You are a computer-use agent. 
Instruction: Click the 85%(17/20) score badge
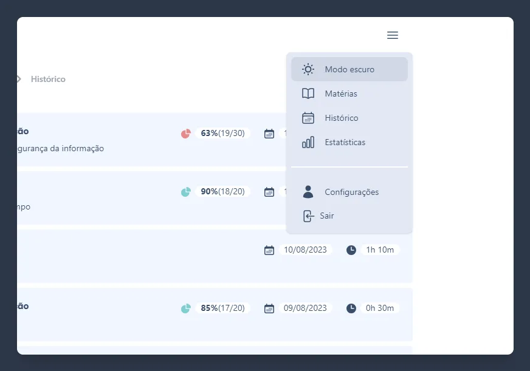222,308
